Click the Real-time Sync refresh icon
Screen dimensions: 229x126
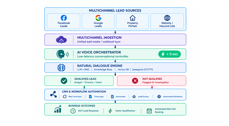pyautogui.click(x=65, y=97)
